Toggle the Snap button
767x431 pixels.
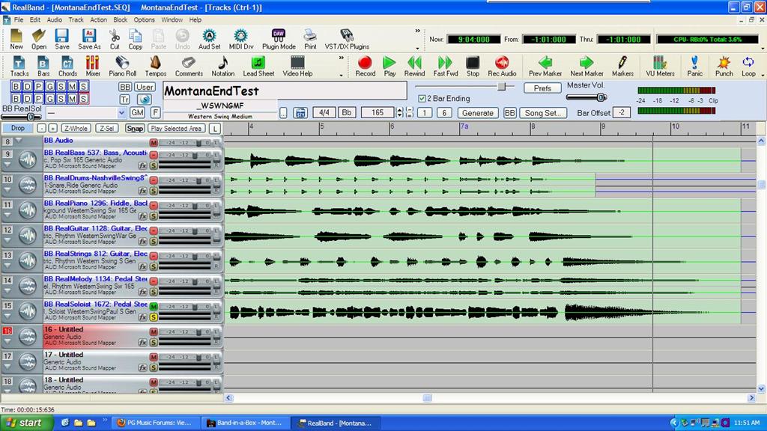pyautogui.click(x=135, y=128)
